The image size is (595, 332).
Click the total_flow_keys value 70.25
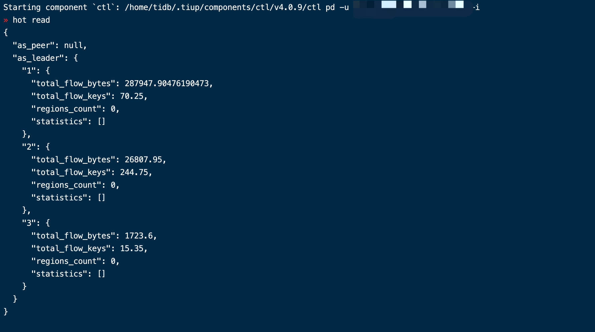(x=132, y=96)
